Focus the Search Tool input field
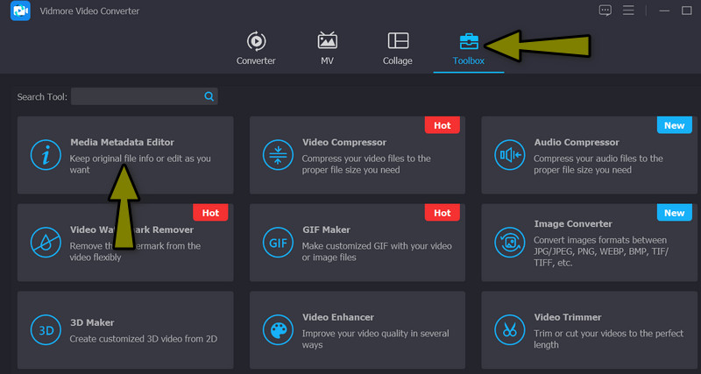This screenshot has height=374, width=701. click(136, 96)
